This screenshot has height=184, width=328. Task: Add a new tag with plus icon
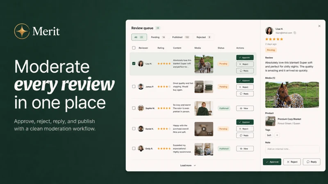point(277,135)
